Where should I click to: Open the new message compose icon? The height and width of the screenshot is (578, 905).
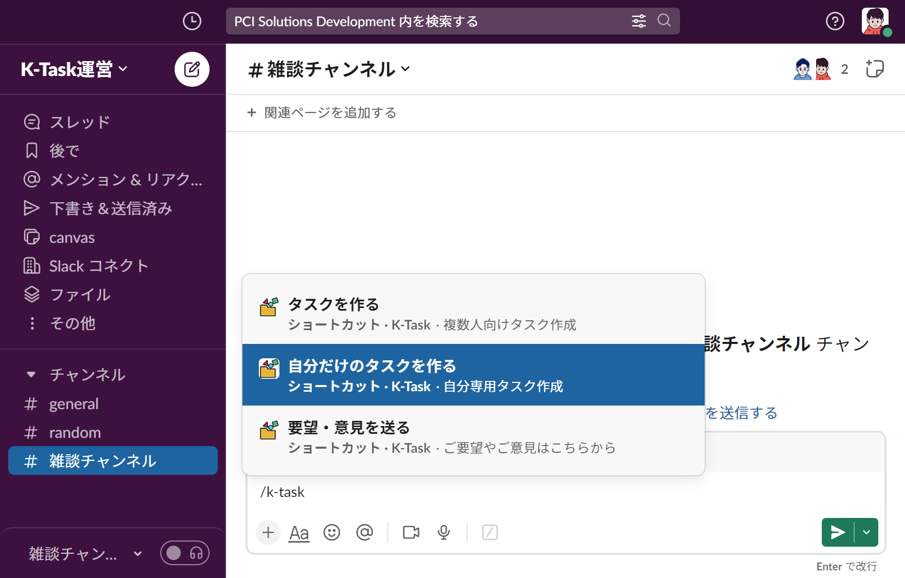[x=192, y=69]
